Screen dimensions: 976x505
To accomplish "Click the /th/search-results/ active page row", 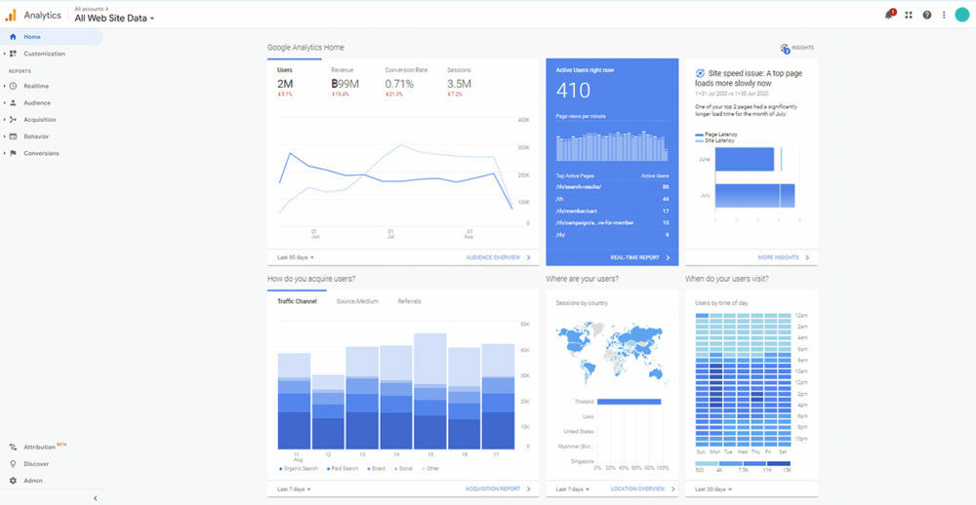I will pyautogui.click(x=612, y=186).
